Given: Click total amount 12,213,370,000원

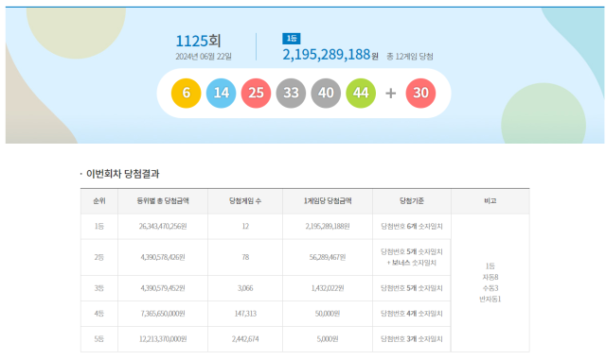Looking at the screenshot, I should (163, 339).
